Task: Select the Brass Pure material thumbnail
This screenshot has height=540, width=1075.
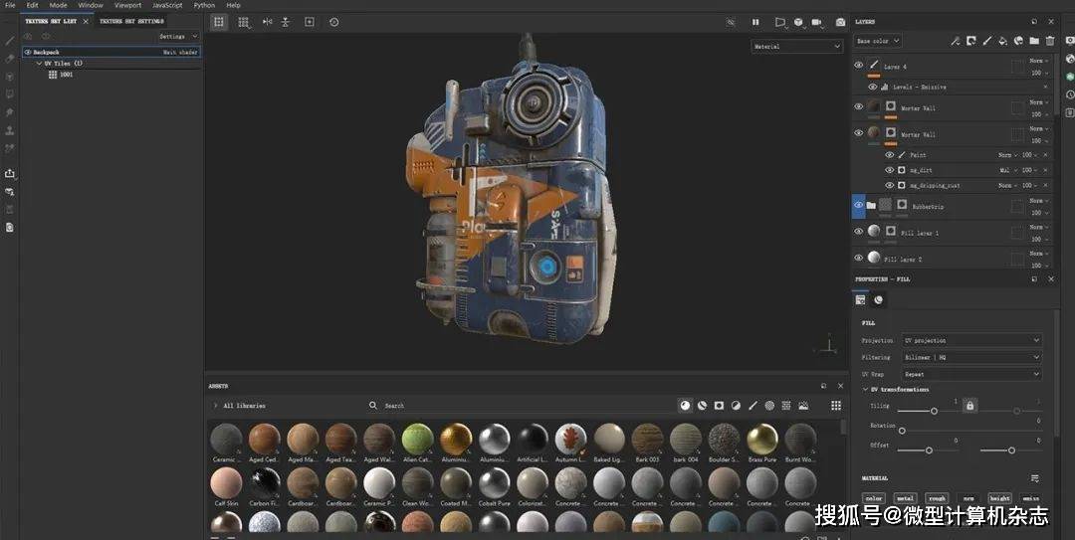Action: pos(762,439)
